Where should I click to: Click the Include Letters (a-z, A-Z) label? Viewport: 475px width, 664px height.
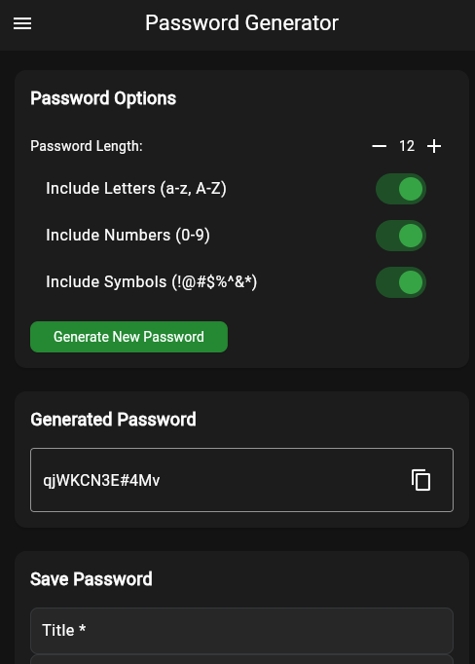tap(136, 189)
